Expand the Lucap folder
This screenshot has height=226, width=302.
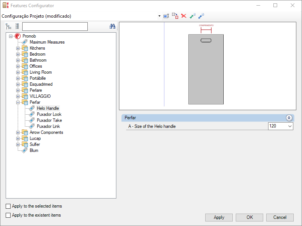click(18, 138)
